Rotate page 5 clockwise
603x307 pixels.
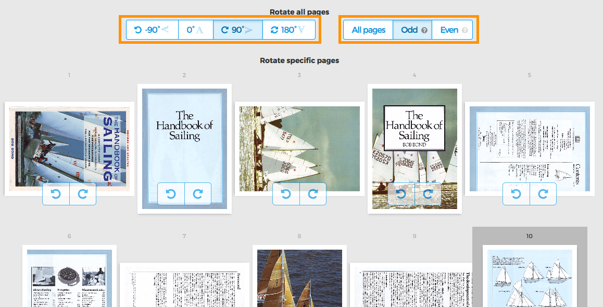click(543, 194)
